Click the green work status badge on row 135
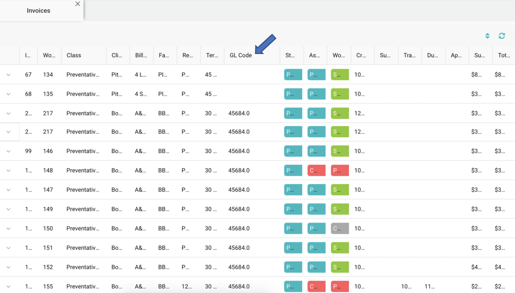Viewport: 515px width, 293px height. (340, 94)
